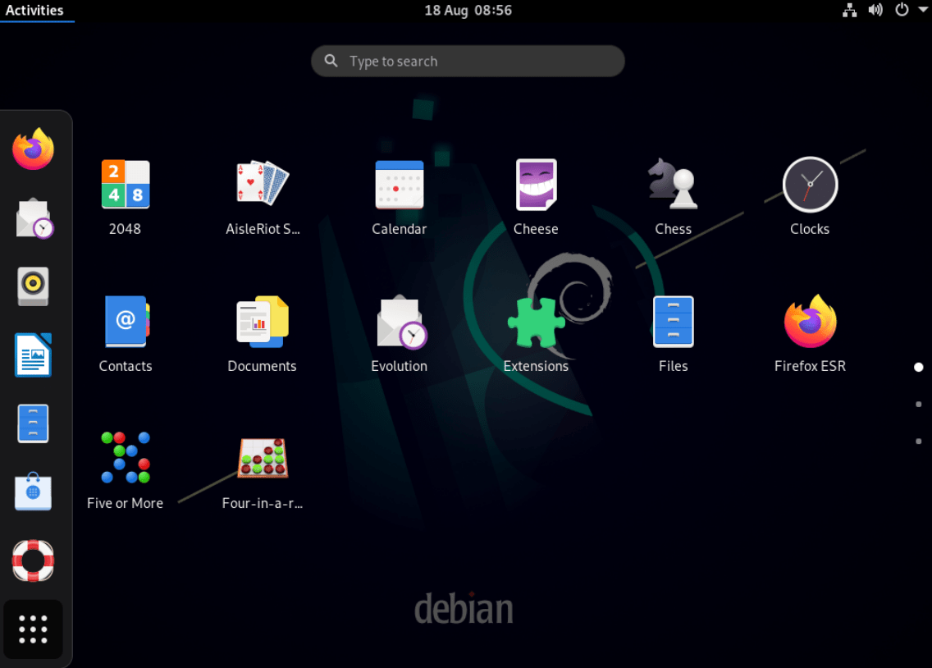Launch the Chess game
This screenshot has height=668, width=932.
coord(673,184)
